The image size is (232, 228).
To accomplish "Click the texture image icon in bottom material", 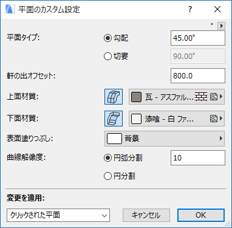I will pos(214,119).
